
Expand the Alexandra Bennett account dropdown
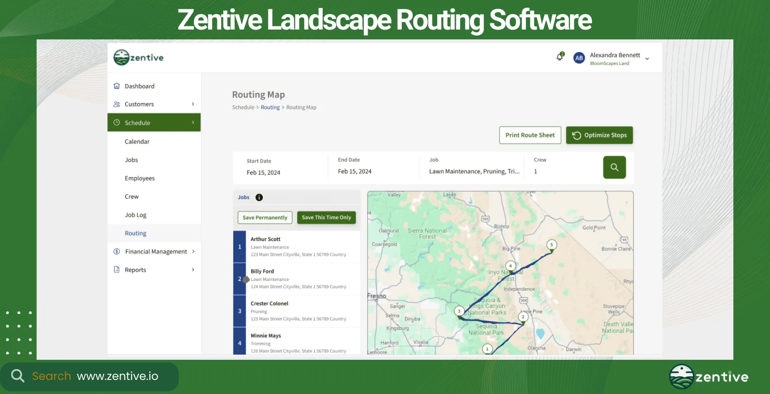point(647,59)
